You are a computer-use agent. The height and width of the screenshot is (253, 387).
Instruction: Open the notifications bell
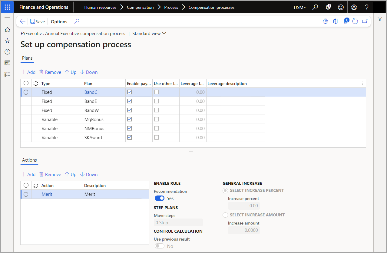(328, 7)
